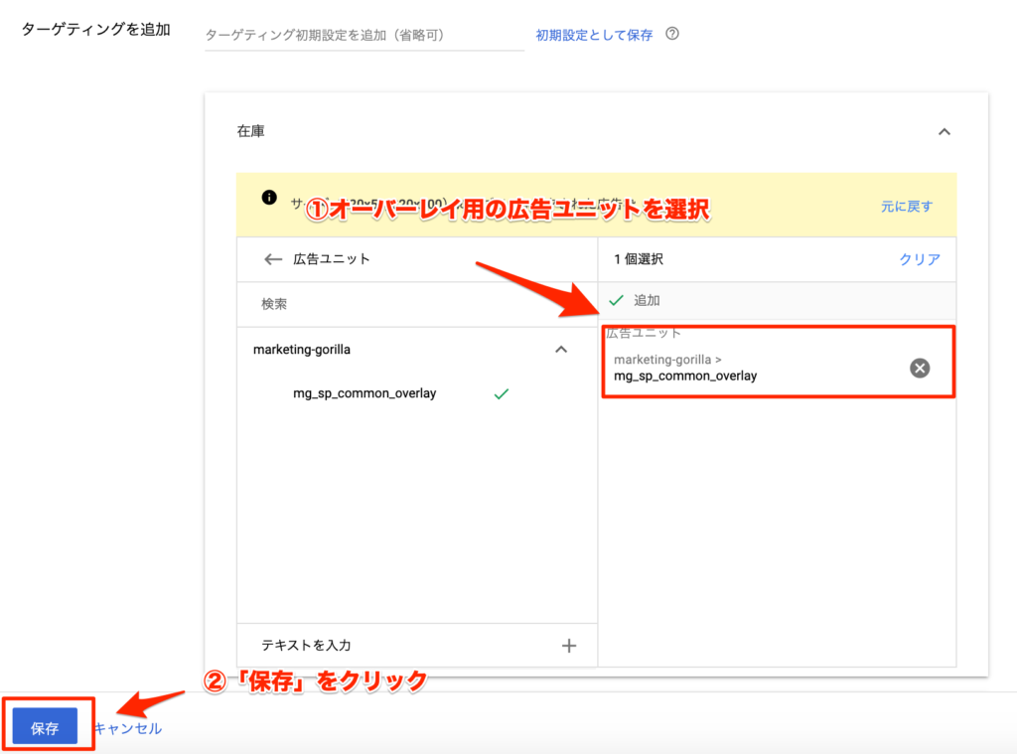Image resolution: width=1017 pixels, height=754 pixels.
Task: Click 元に戻す link
Action: click(x=906, y=207)
